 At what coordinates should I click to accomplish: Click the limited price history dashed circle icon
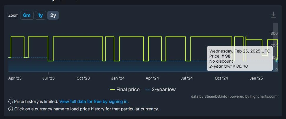[x=11, y=101]
